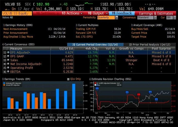Click the Target Price value 100.91

(171, 37)
